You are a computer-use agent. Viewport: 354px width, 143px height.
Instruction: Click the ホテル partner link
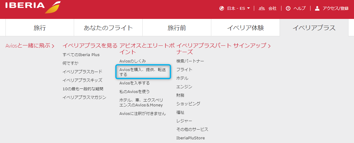[x=182, y=78]
